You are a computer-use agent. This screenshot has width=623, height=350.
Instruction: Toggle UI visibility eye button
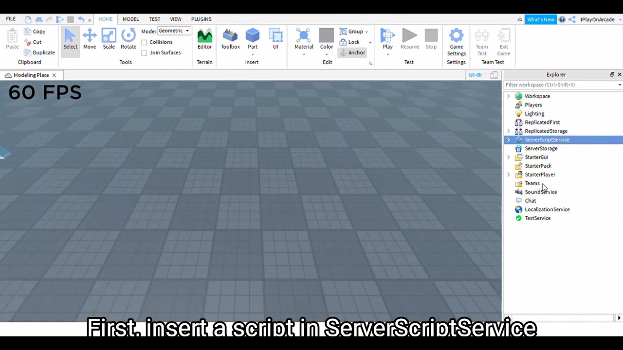pyautogui.click(x=476, y=75)
